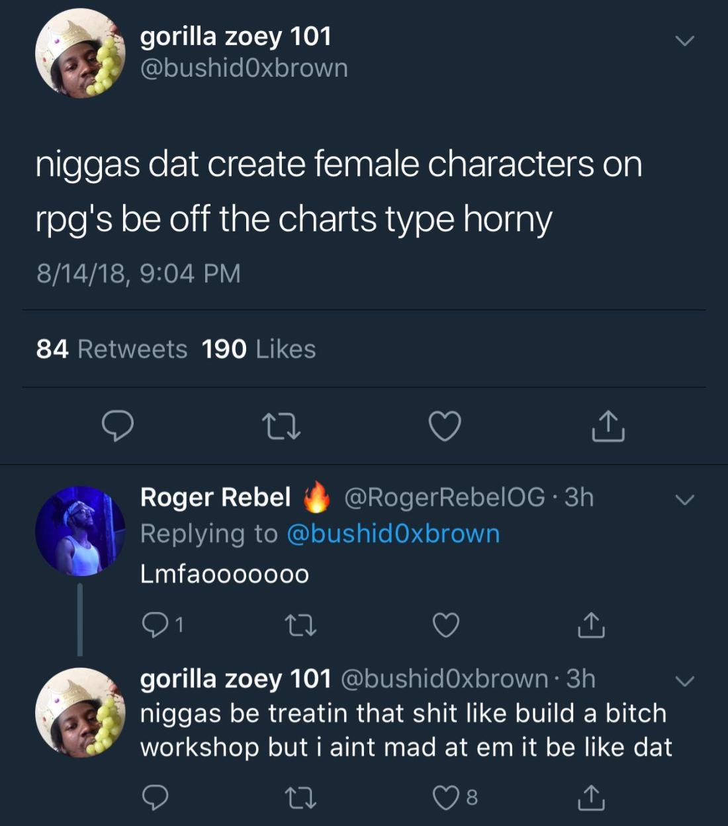Screen dimensions: 728x826
Task: View the 84 Retweets list
Action: pos(112,349)
